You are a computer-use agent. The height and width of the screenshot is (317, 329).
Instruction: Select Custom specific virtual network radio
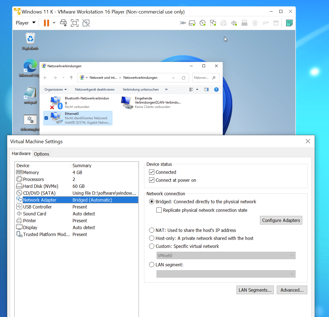[x=152, y=246]
